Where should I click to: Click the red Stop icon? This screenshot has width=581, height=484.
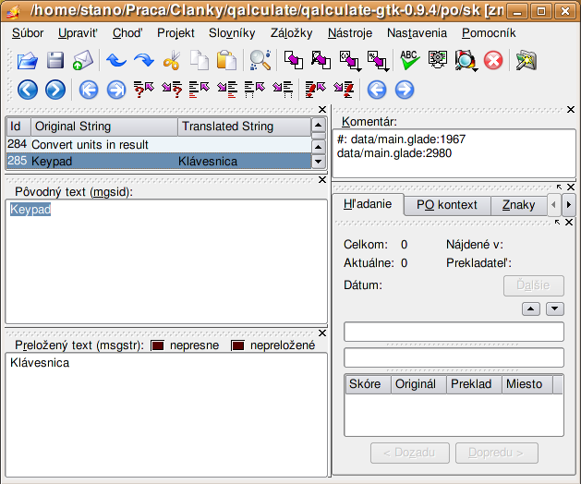(x=493, y=62)
